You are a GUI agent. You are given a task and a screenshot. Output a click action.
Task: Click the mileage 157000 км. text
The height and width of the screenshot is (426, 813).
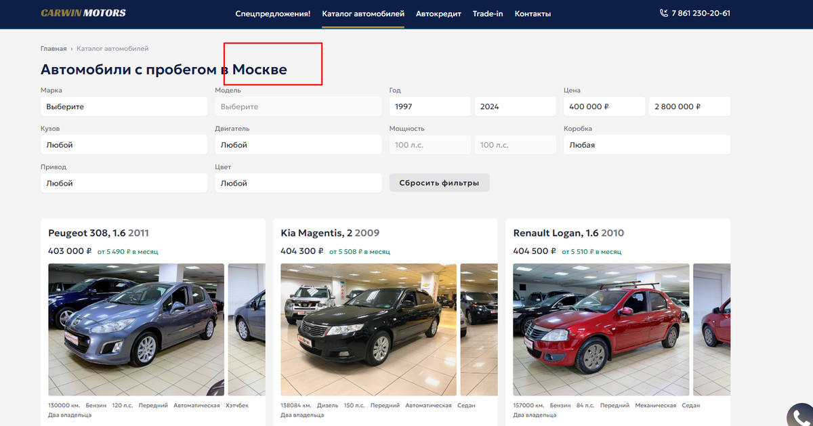click(x=528, y=406)
